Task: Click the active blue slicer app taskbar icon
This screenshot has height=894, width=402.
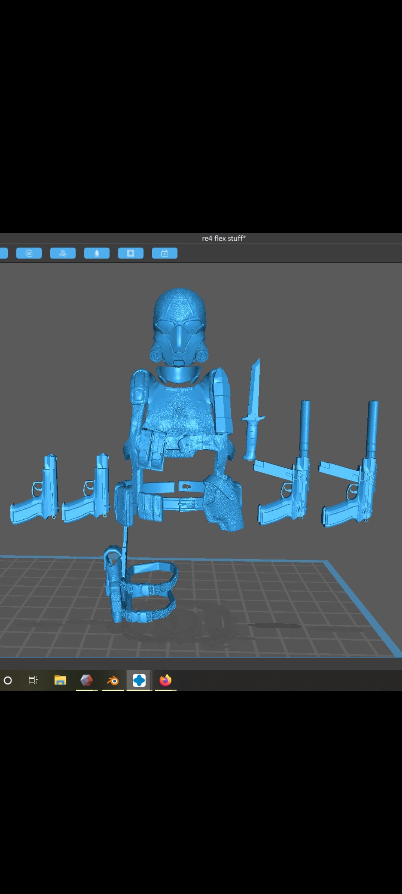Action: click(139, 681)
